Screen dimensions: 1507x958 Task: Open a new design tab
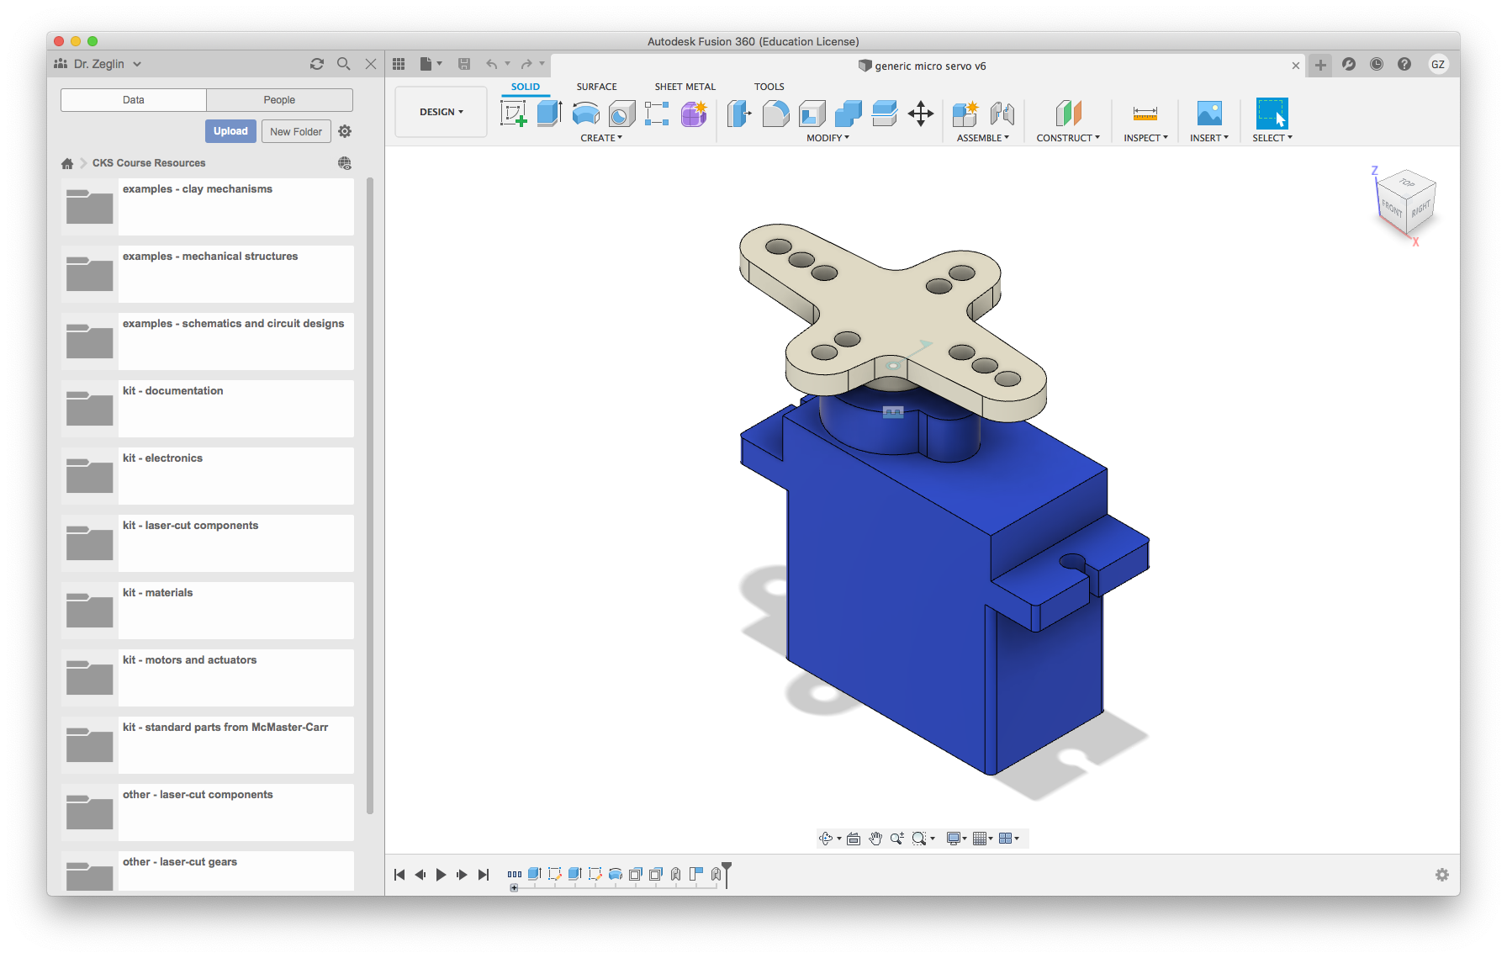pos(1320,65)
